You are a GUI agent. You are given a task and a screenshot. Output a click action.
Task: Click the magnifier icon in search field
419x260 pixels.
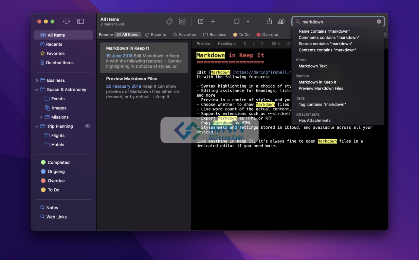point(298,22)
